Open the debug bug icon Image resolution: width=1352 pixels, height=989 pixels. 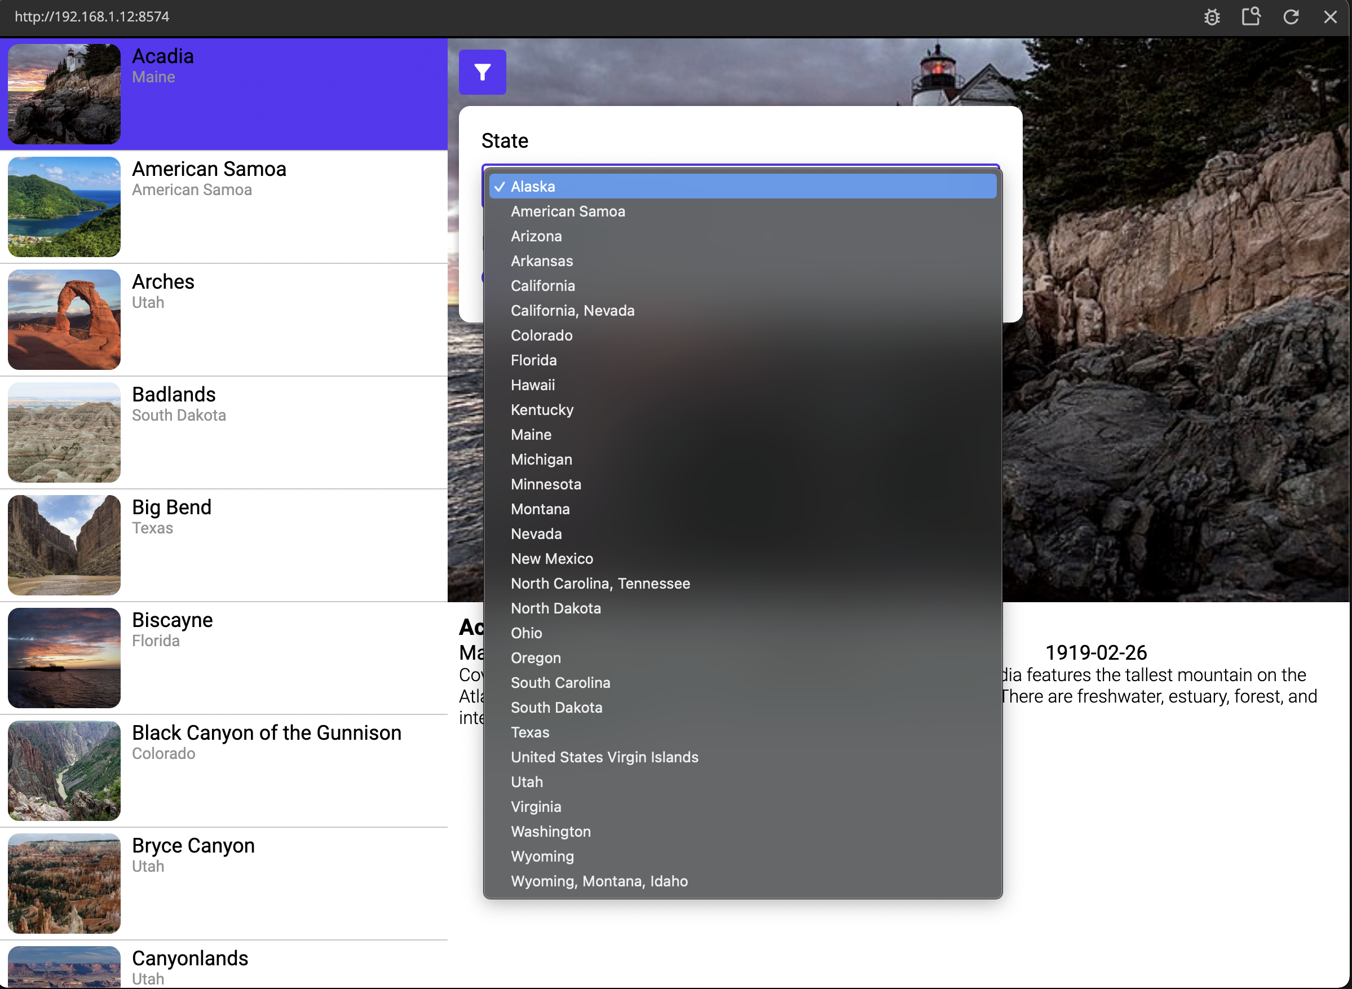[x=1212, y=17]
